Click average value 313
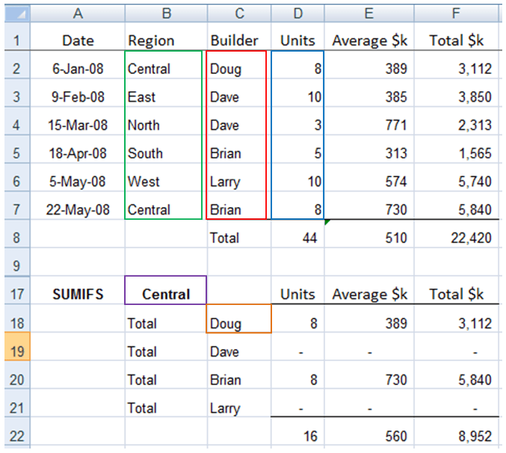Viewport: 506px width, 453px height. [x=369, y=149]
